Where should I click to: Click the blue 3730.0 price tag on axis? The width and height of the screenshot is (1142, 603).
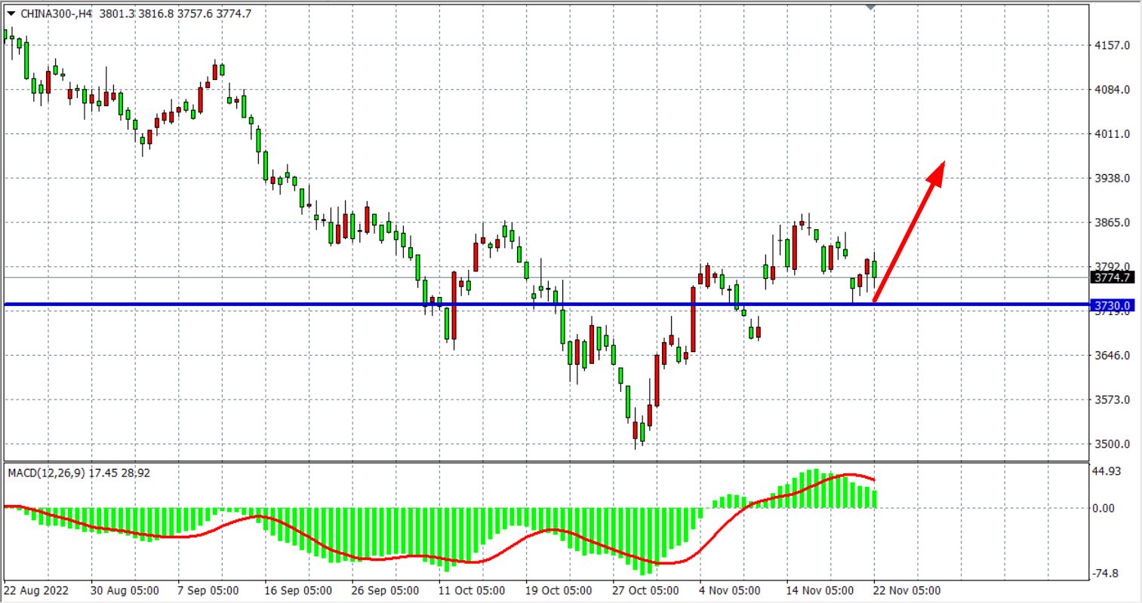point(1113,305)
